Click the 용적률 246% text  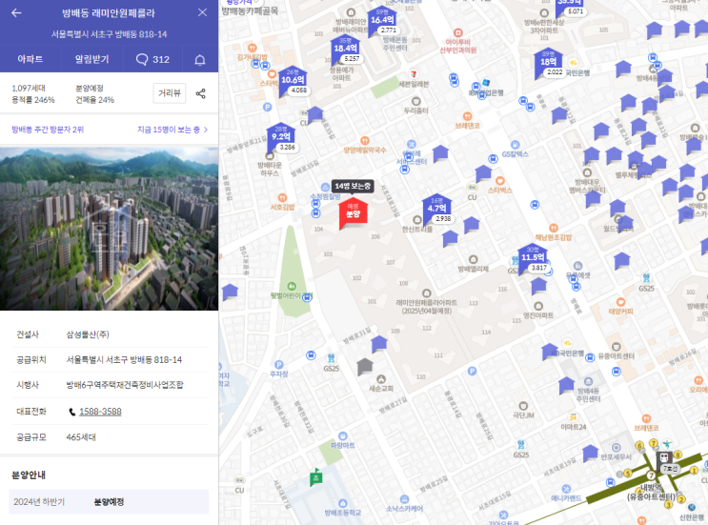(33, 100)
